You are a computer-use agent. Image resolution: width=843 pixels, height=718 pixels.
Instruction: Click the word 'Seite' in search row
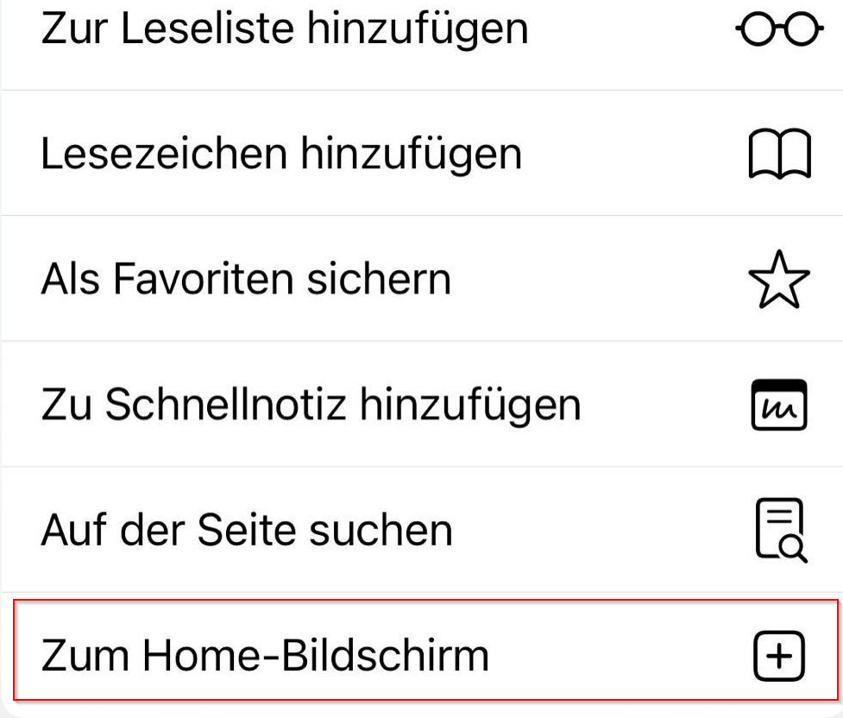247,531
